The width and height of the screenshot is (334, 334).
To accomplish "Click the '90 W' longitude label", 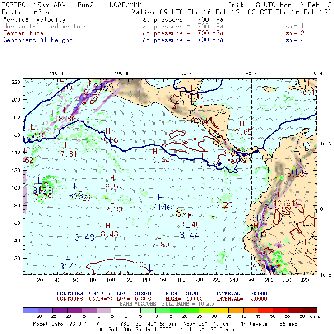I will 186,74.
